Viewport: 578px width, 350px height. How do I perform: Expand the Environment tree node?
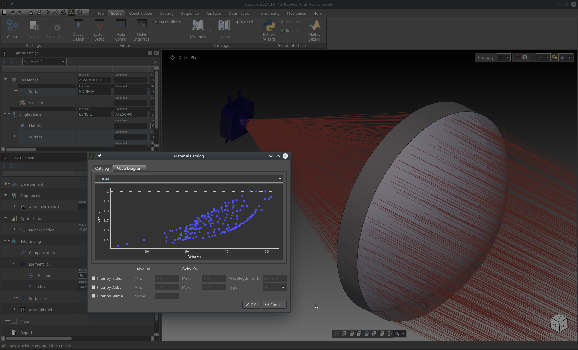(6, 184)
